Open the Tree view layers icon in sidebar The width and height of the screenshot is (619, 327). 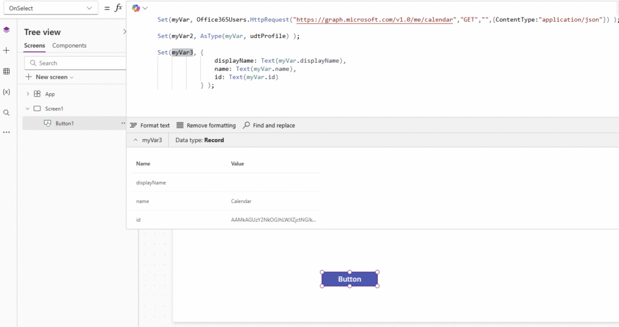(x=6, y=30)
